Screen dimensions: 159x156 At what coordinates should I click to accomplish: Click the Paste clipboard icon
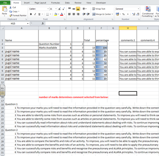point(4,9)
